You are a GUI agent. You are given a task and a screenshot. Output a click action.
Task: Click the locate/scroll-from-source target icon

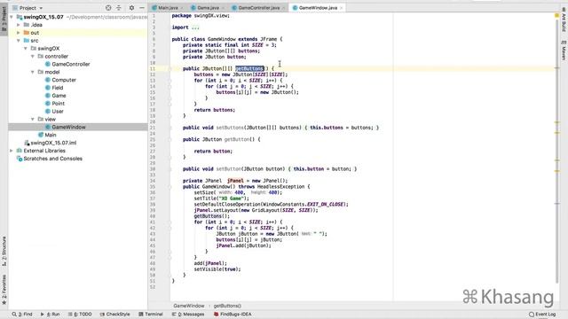click(x=108, y=8)
